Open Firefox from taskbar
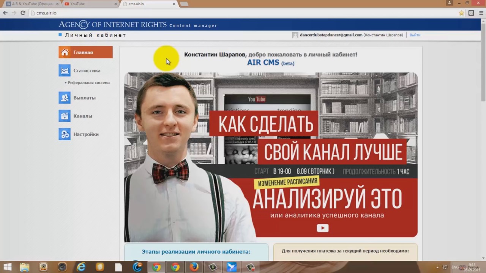This screenshot has height=273, width=486. pos(194,267)
